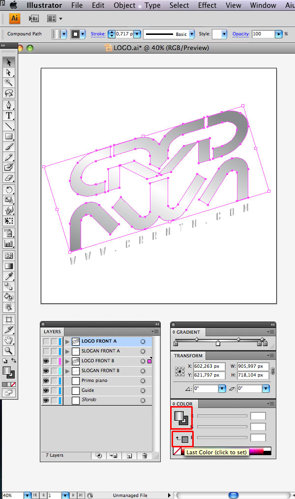295x499 pixels.
Task: Click the X position field in Transform
Action: pyautogui.click(x=209, y=366)
